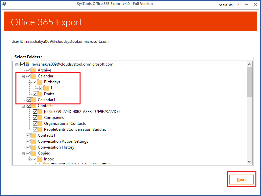Uncheck the Organizational Contacts checkbox

[x=35, y=124]
